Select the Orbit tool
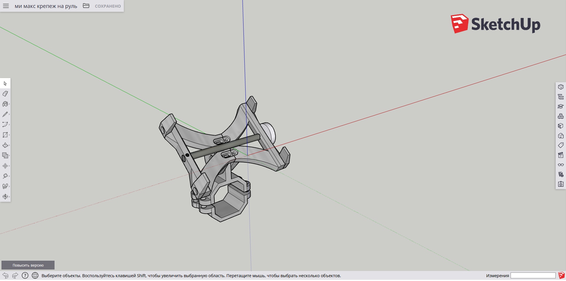The height and width of the screenshot is (281, 566). [x=5, y=196]
